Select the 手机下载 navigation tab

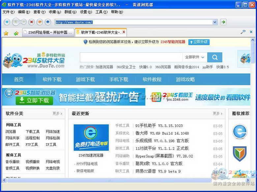tap(119, 80)
